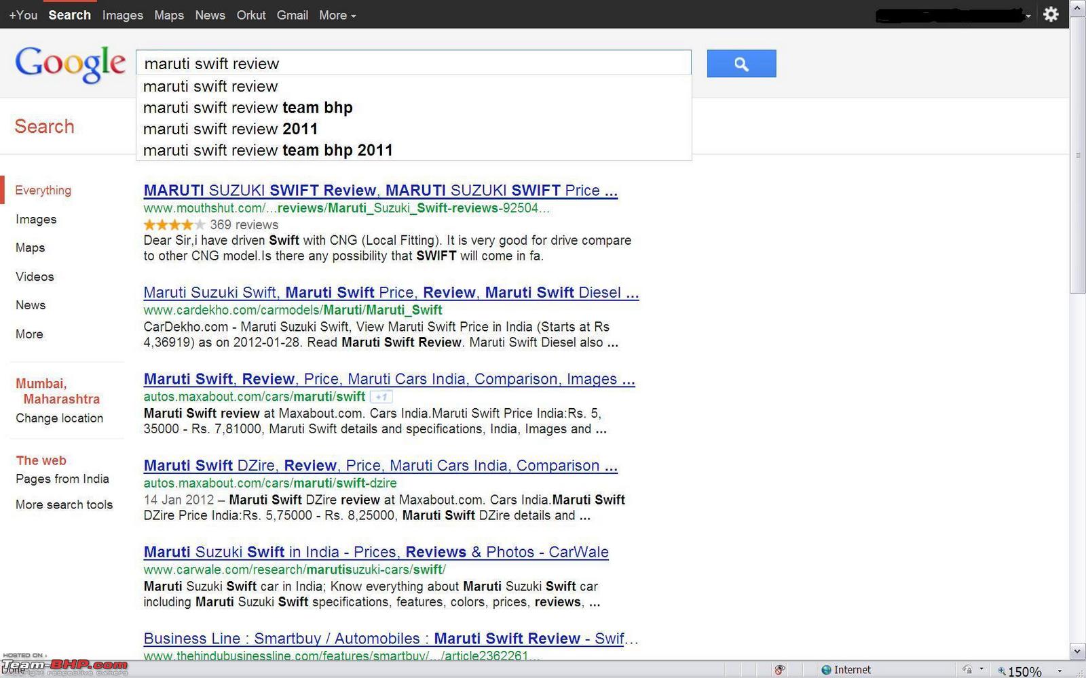Click the blue search magnifier button
This screenshot has width=1086, height=678.
pyautogui.click(x=741, y=64)
